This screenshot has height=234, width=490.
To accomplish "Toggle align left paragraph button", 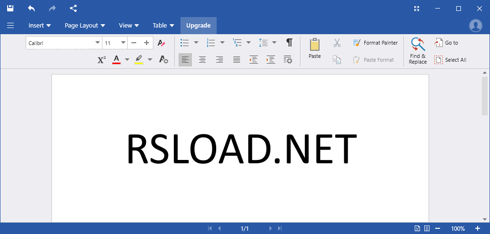I will coord(185,60).
